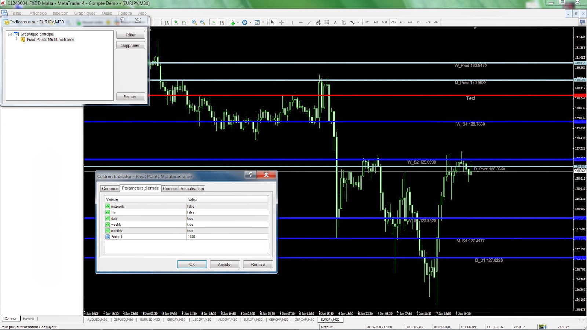Open the Fichier menu
The image size is (587, 330).
point(17,13)
